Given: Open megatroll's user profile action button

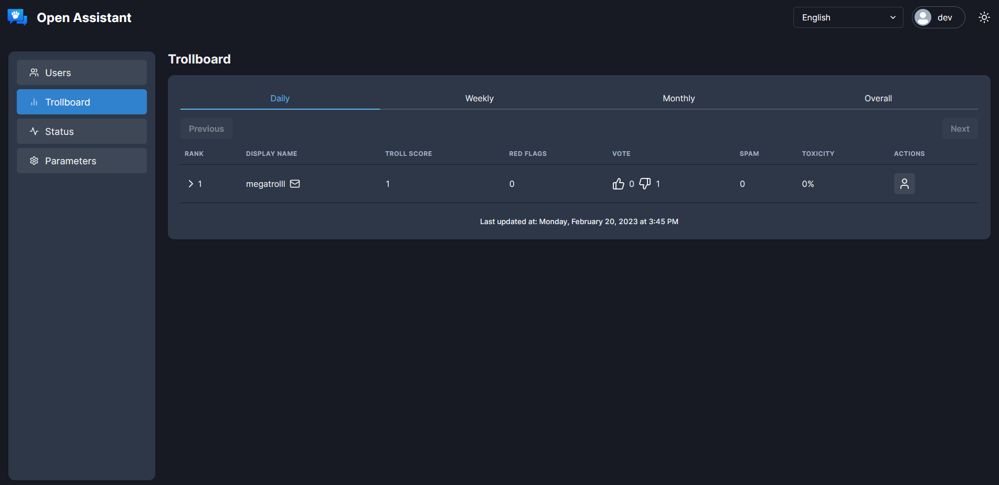Looking at the screenshot, I should point(905,184).
